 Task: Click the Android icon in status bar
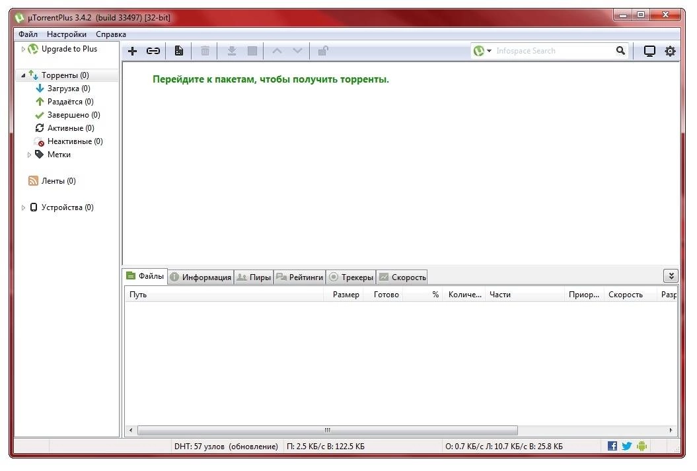pyautogui.click(x=642, y=446)
